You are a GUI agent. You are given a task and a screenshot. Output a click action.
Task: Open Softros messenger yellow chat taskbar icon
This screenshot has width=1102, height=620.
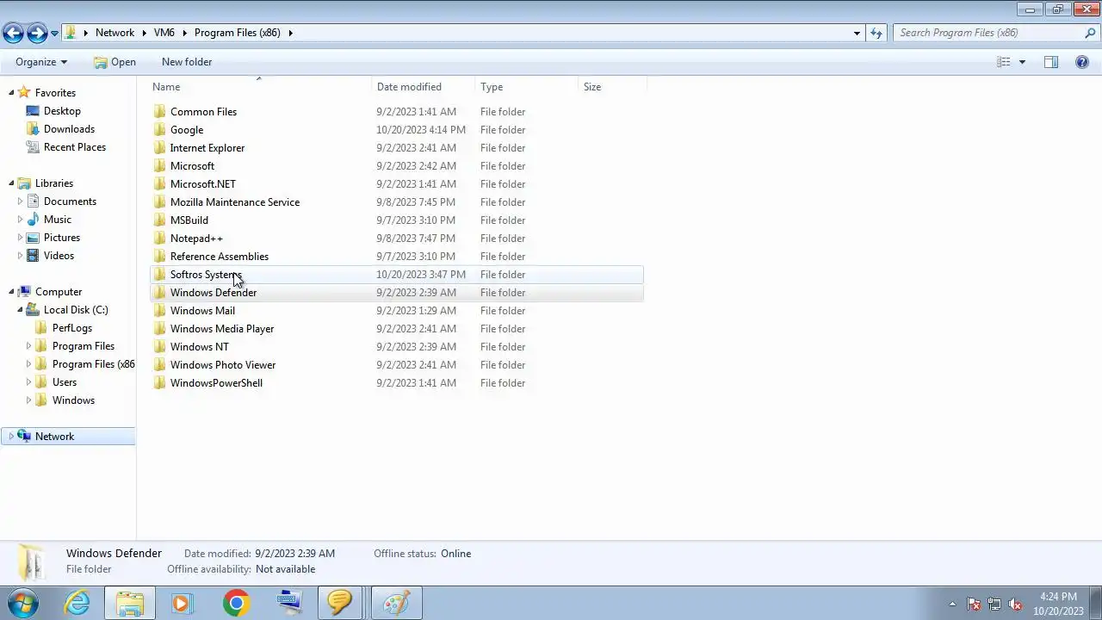(339, 603)
